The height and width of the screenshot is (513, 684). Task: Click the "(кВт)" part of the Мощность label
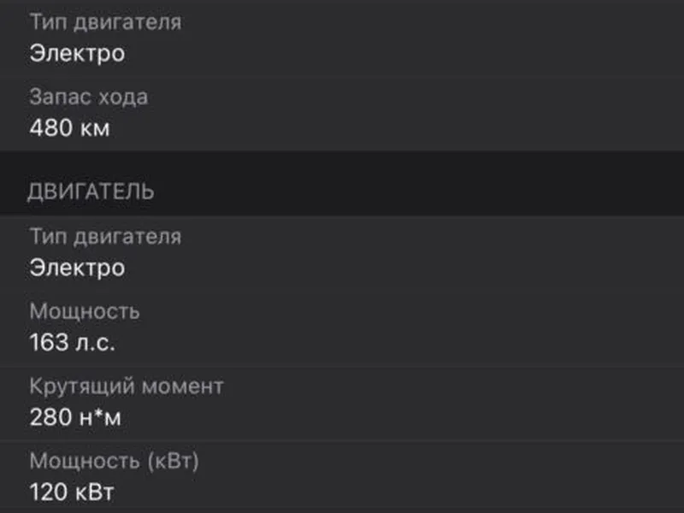[x=172, y=462]
